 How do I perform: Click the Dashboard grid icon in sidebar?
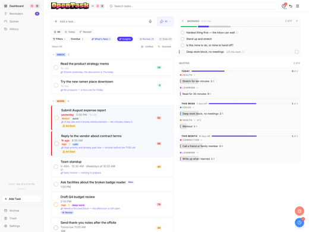point(5,6)
